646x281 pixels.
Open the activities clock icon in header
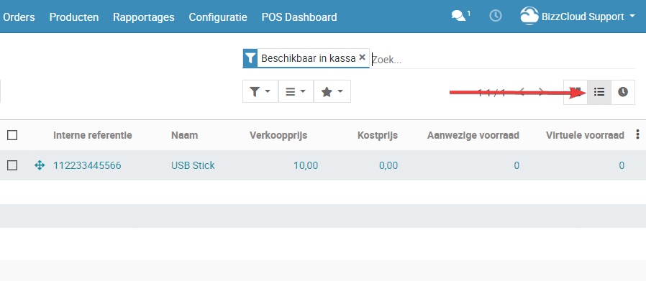tap(495, 17)
